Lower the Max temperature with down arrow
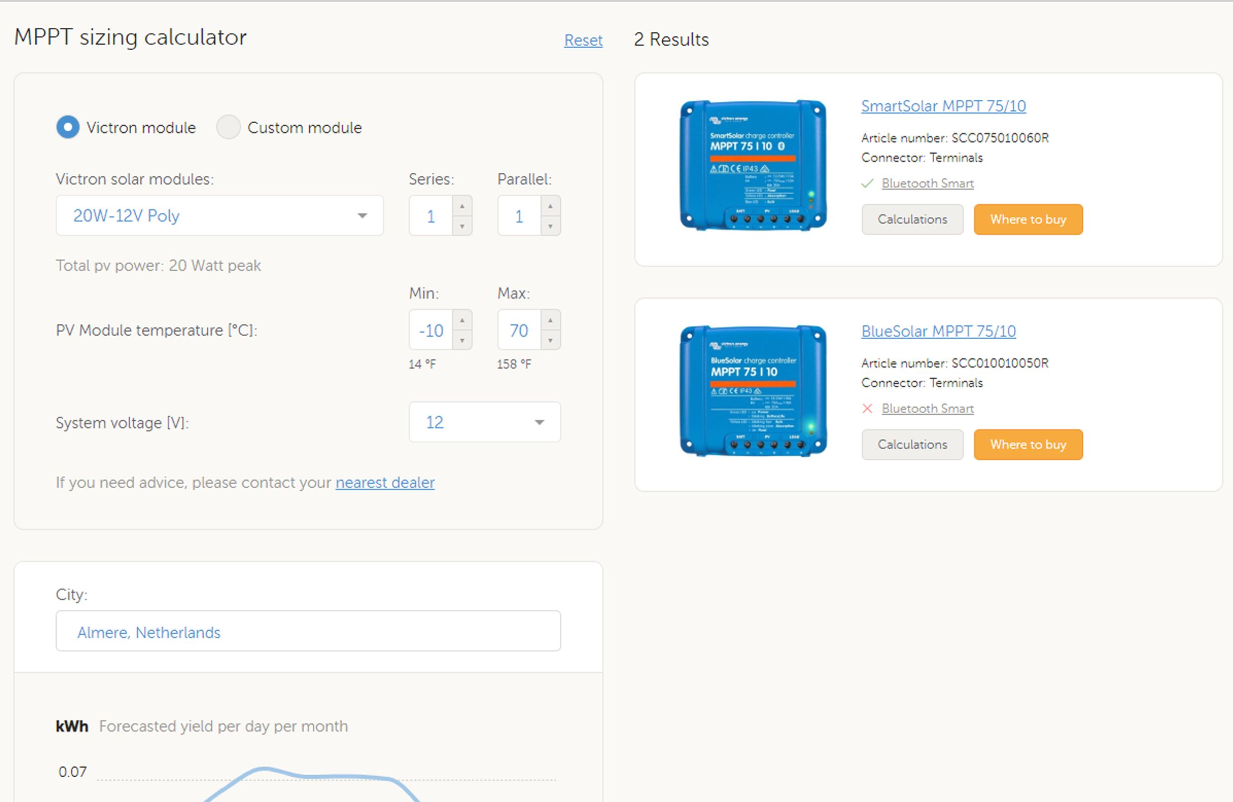 pyautogui.click(x=550, y=340)
